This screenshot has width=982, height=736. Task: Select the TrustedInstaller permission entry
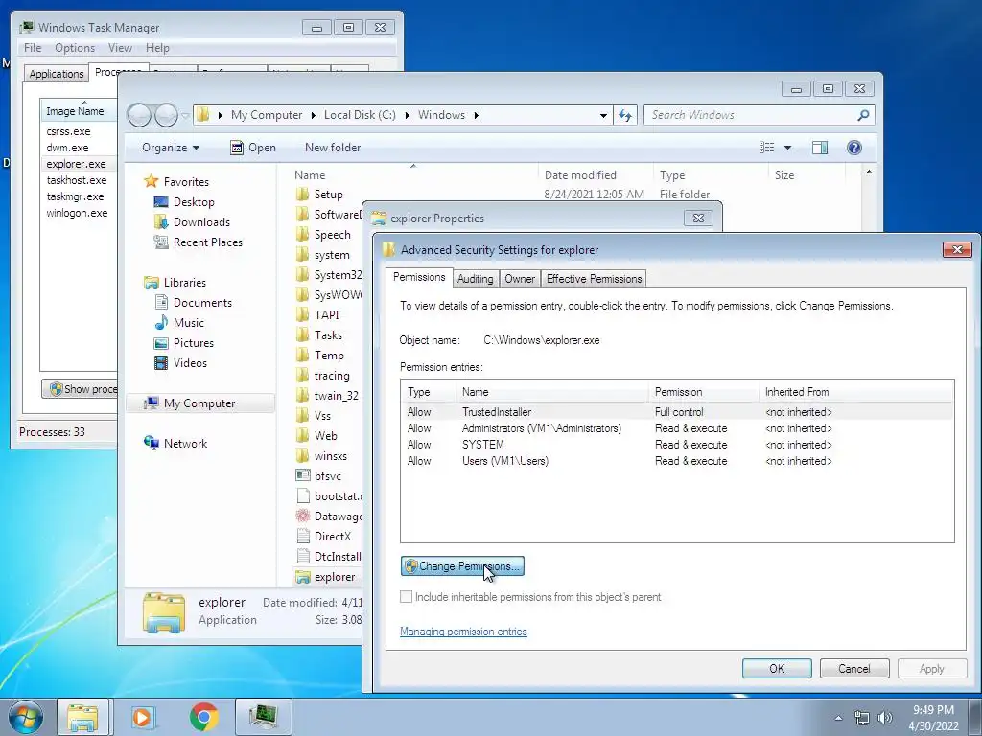(x=678, y=412)
